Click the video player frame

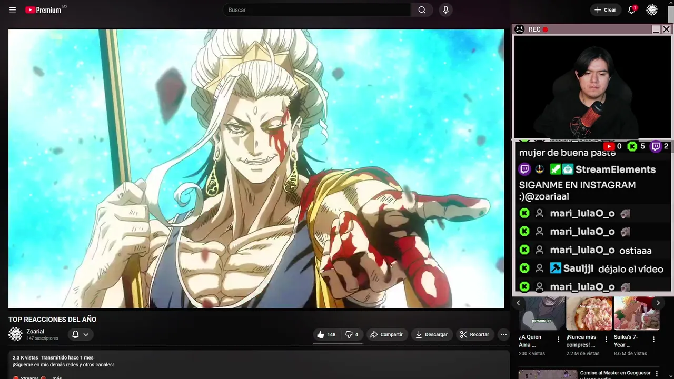click(256, 168)
